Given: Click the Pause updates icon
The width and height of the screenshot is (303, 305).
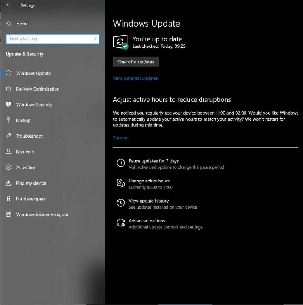Looking at the screenshot, I should tap(120, 163).
